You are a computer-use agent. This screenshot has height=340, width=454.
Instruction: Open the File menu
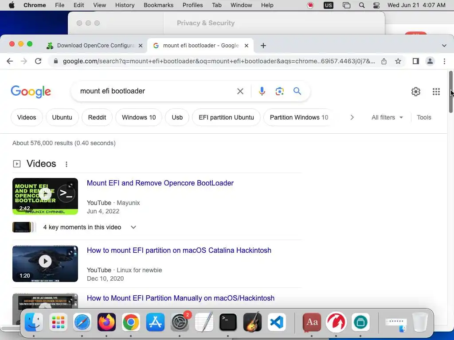pyautogui.click(x=60, y=5)
